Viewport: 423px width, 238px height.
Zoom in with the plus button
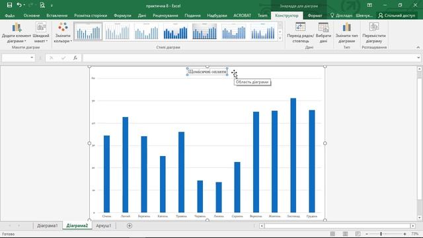pyautogui.click(x=404, y=234)
